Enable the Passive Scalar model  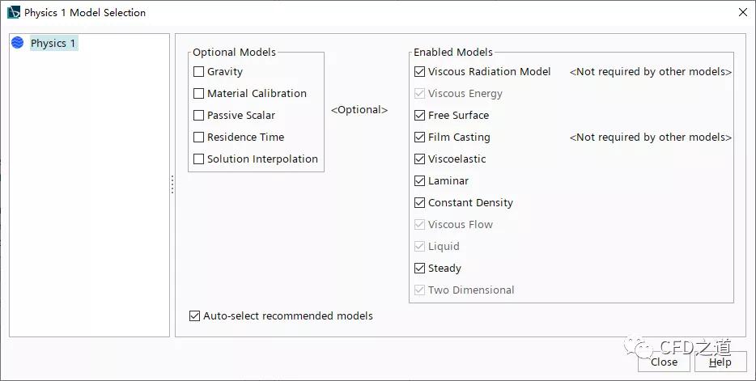(x=198, y=115)
